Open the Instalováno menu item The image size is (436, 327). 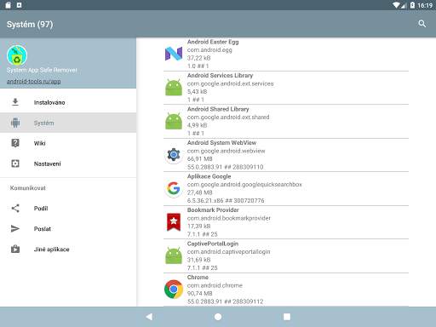click(x=68, y=102)
